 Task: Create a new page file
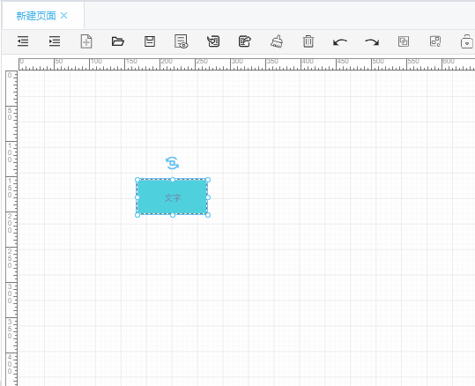coord(86,41)
